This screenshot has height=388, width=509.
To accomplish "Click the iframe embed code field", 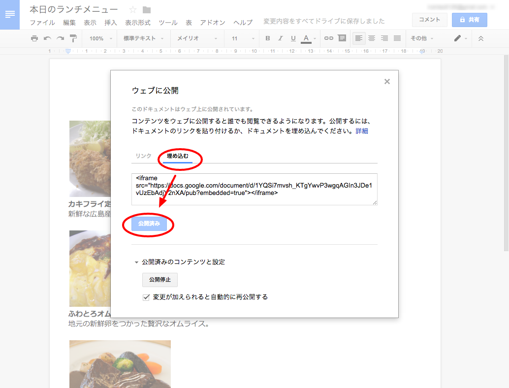I will pyautogui.click(x=254, y=189).
